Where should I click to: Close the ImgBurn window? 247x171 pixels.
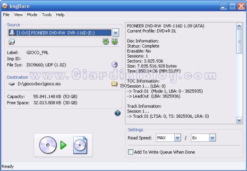(x=241, y=6)
